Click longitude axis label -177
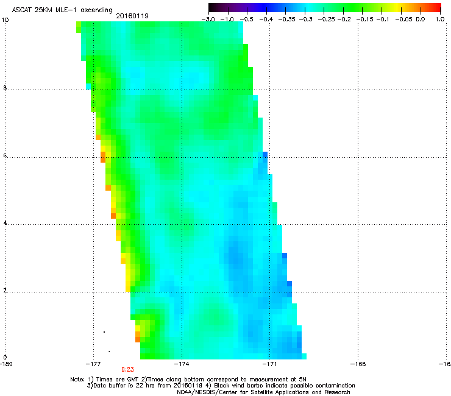Image resolution: width=451 pixels, height=396 pixels. click(93, 364)
